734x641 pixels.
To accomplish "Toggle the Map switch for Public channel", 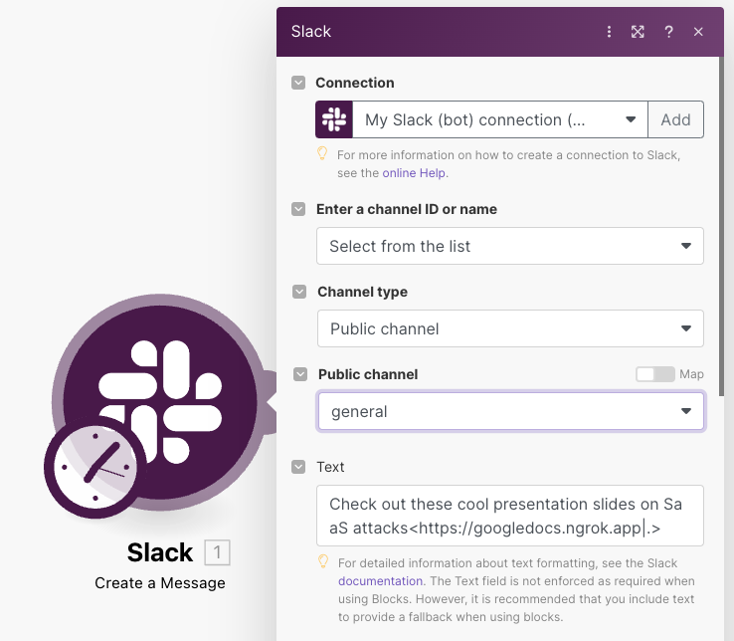I will coord(654,374).
